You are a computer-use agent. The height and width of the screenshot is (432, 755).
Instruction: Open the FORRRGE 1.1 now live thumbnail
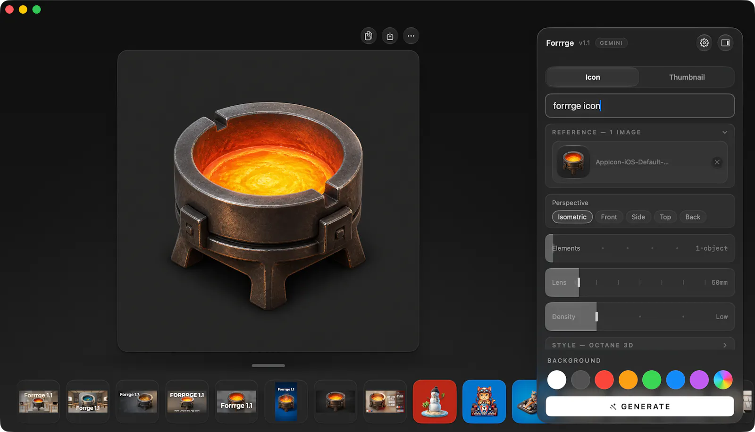pyautogui.click(x=187, y=402)
